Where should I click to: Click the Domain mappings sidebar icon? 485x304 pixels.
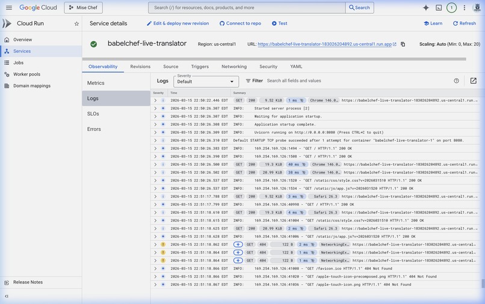tap(7, 86)
